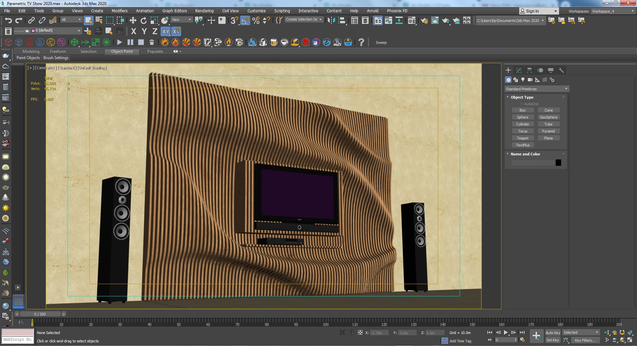The image size is (637, 346).
Task: Activate the Select and Rotate tool
Action: (143, 21)
